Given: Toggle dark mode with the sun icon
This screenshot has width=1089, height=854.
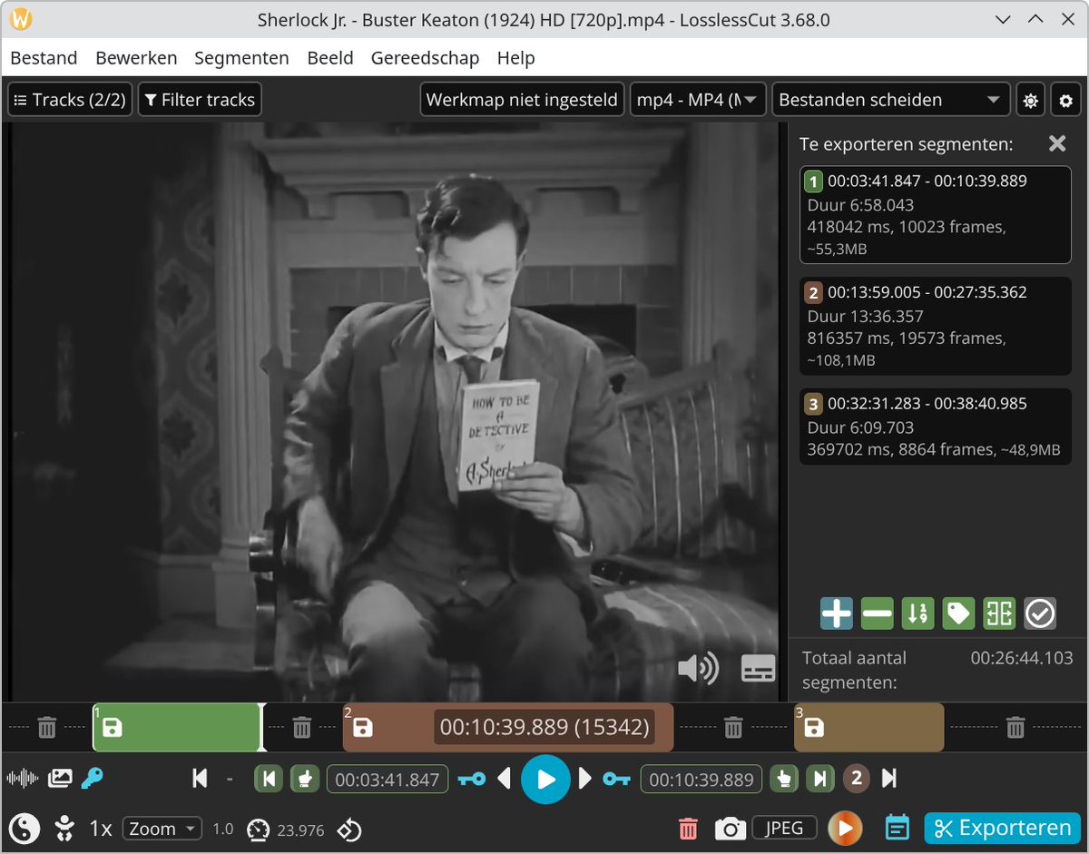Looking at the screenshot, I should pos(1030,101).
